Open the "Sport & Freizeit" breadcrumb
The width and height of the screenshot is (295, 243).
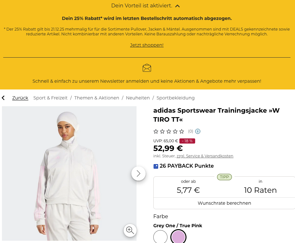coord(51,98)
